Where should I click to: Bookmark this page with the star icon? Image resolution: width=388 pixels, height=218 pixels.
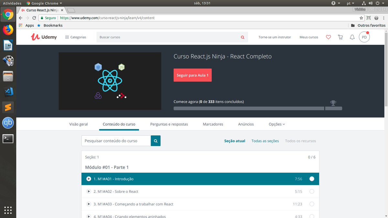coord(361,18)
